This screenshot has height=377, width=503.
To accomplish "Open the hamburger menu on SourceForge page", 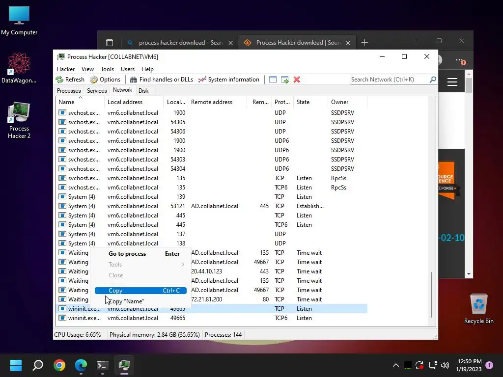I will tap(452, 82).
